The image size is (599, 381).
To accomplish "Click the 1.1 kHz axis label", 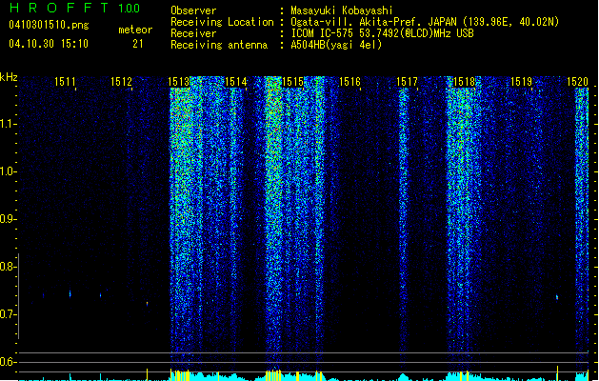I will [x=7, y=125].
